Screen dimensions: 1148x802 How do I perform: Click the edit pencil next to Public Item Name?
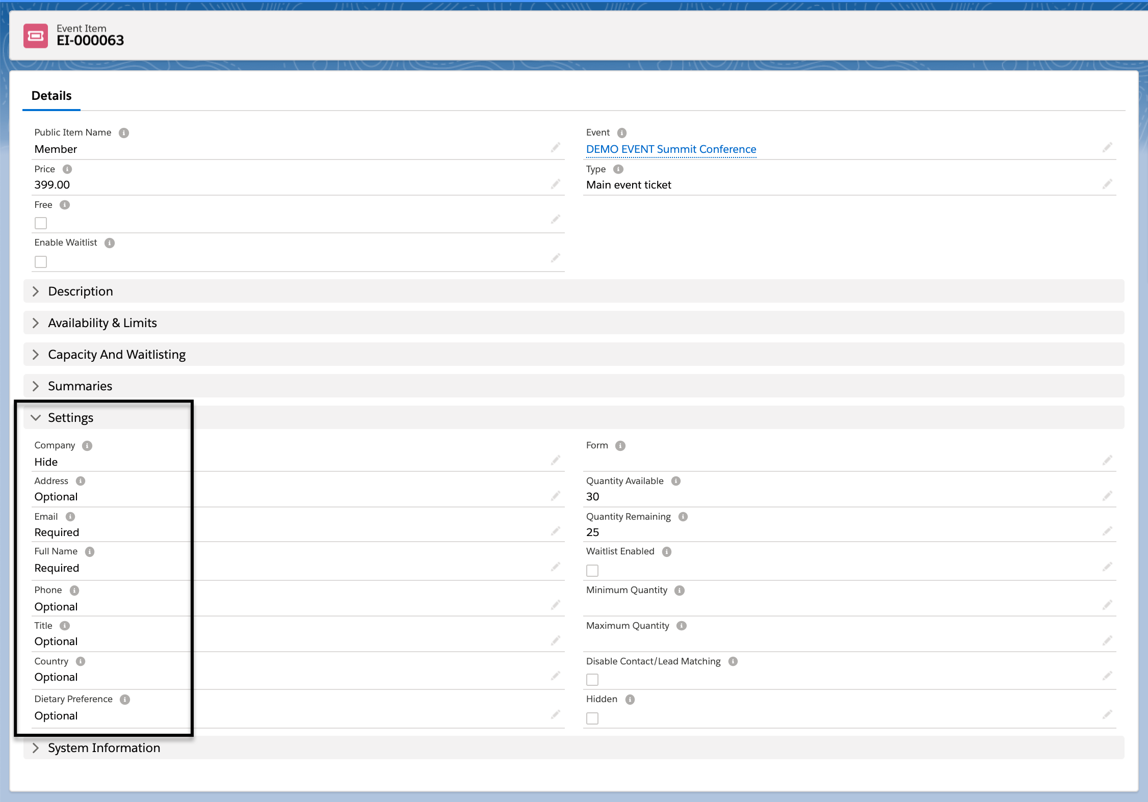[x=555, y=148]
